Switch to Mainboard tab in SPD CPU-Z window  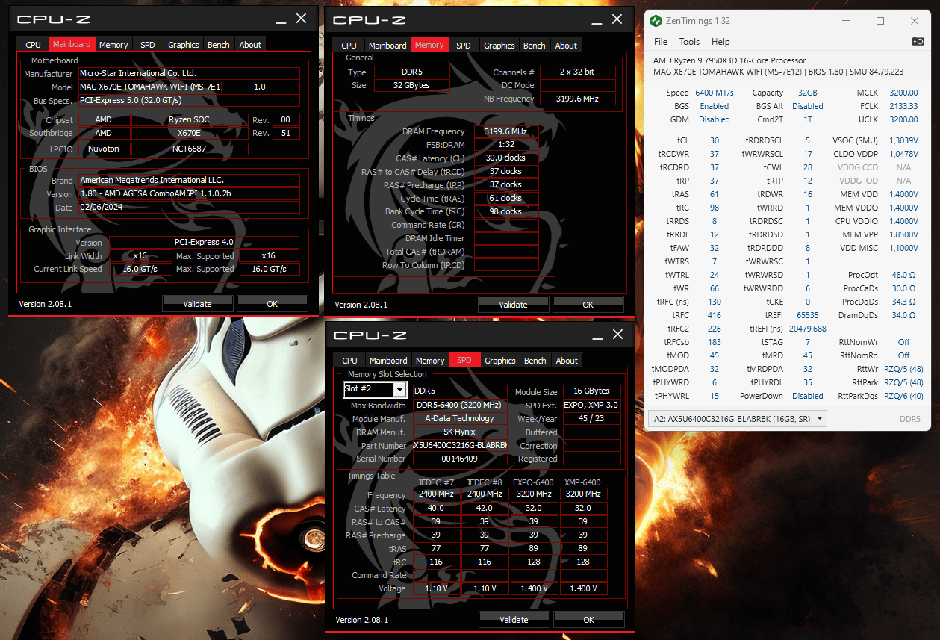pos(388,360)
